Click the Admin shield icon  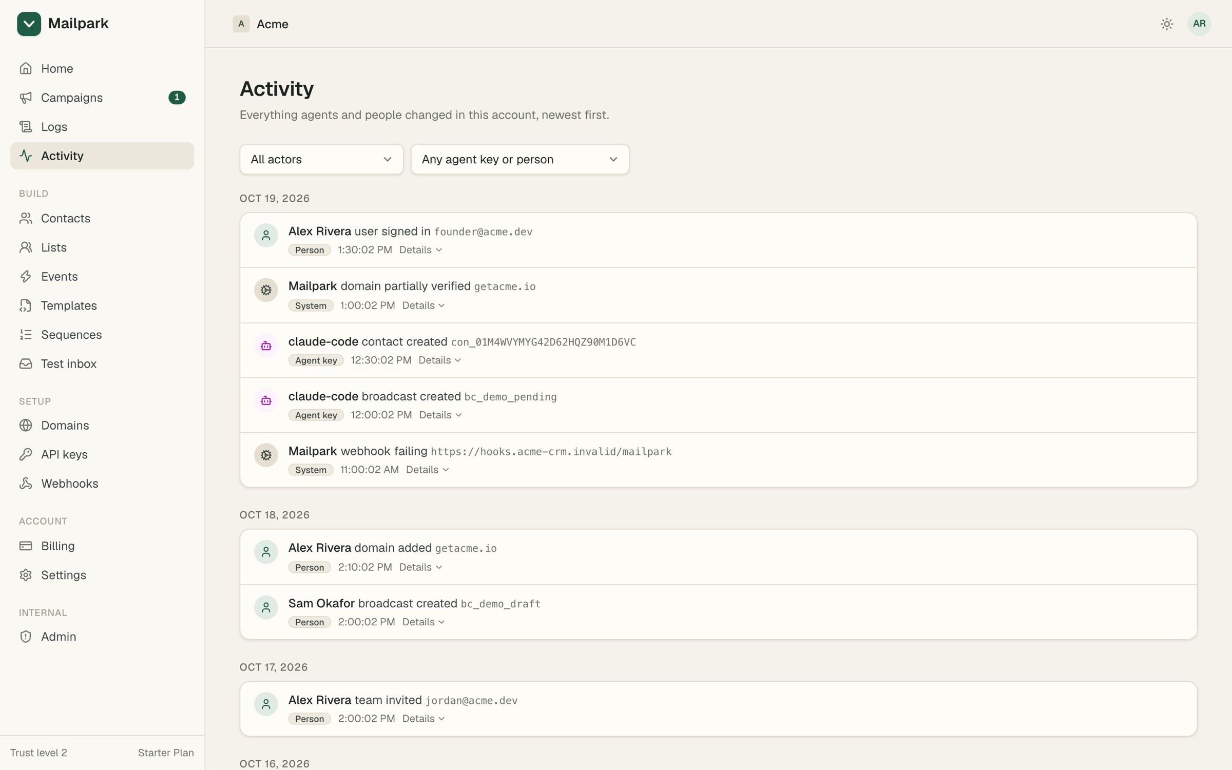click(x=26, y=637)
